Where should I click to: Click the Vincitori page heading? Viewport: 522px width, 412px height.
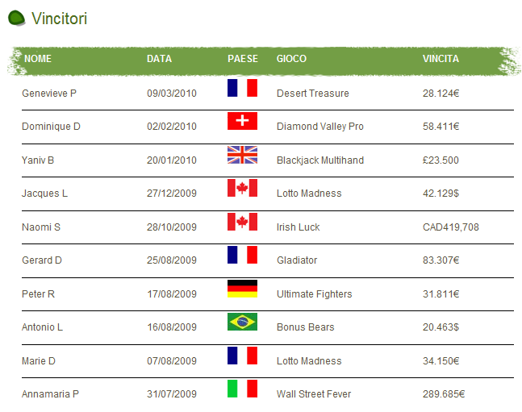tap(59, 19)
